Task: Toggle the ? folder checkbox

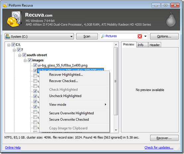Action: (x=19, y=50)
